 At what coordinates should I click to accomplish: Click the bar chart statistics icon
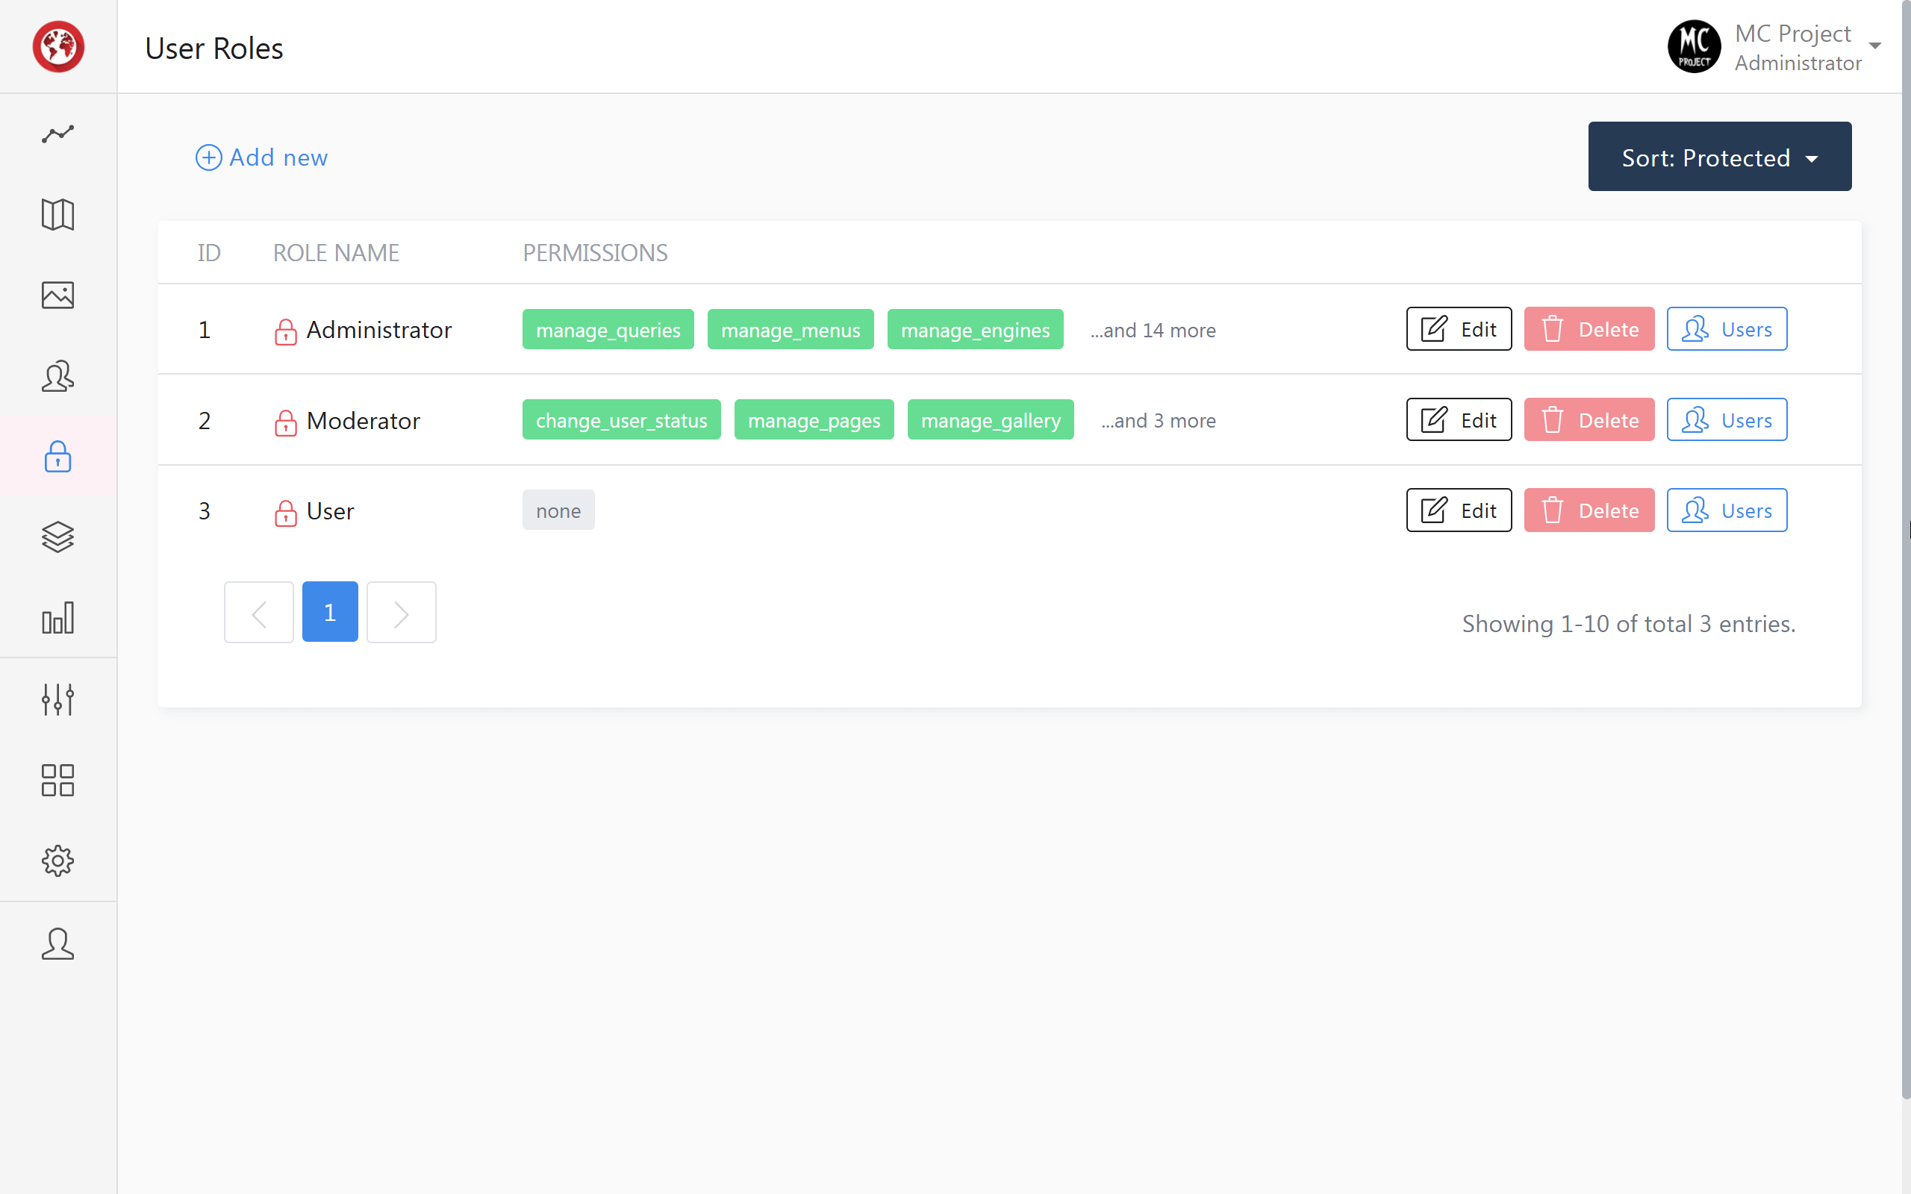tap(57, 619)
